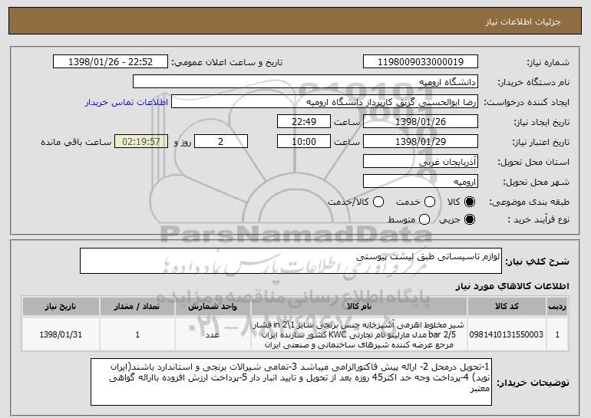Click the remaining days field showing 2
The width and height of the screenshot is (591, 418).
tap(221, 142)
